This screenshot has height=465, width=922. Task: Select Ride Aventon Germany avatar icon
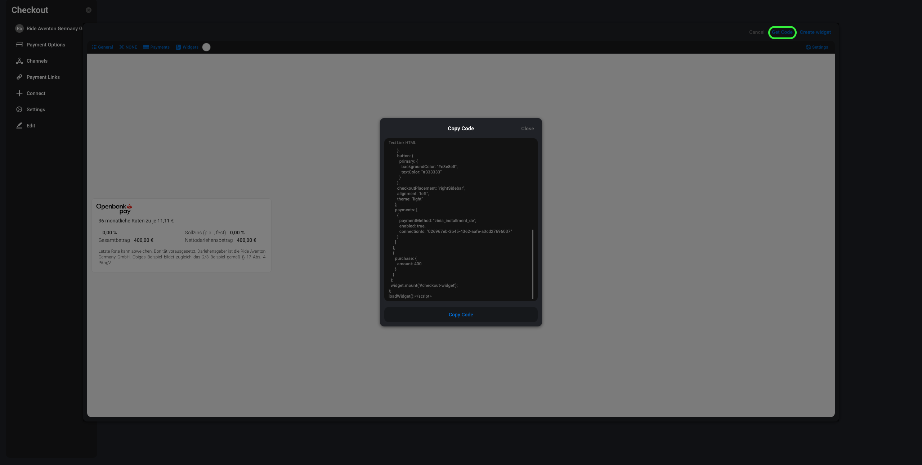tap(19, 28)
